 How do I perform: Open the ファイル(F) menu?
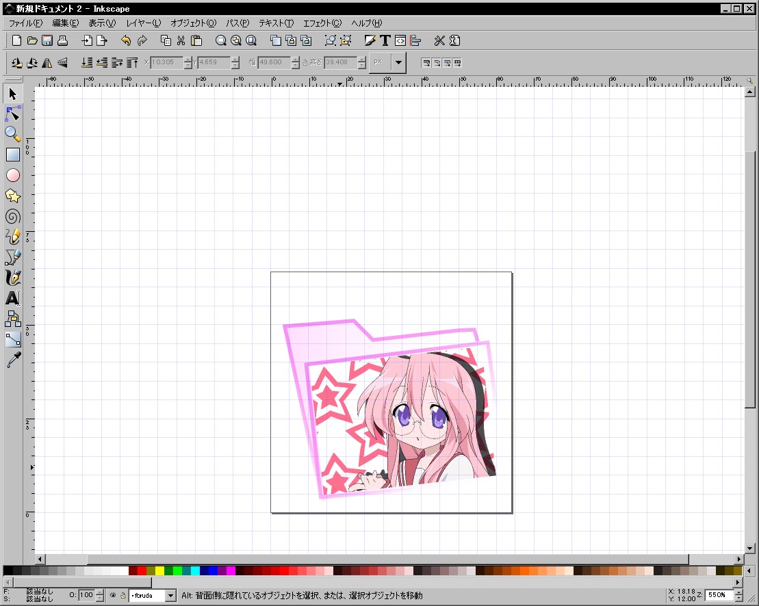click(25, 23)
